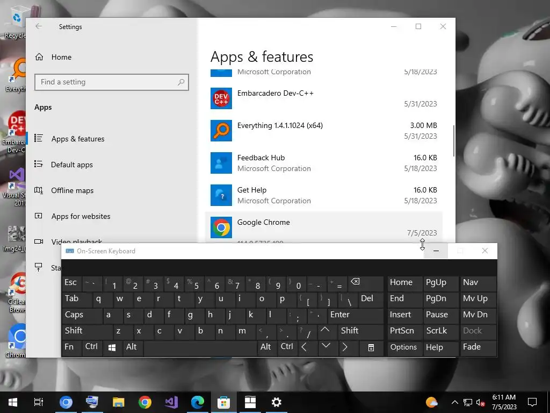The image size is (550, 413).
Task: Toggle the left Shift key on keyboard
Action: pos(87,331)
